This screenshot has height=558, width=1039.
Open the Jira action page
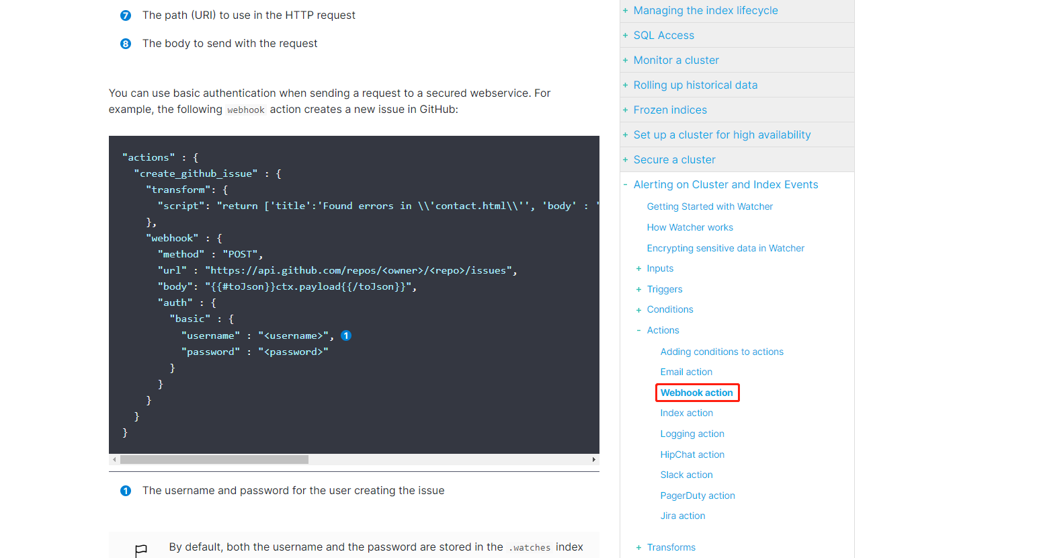(683, 516)
